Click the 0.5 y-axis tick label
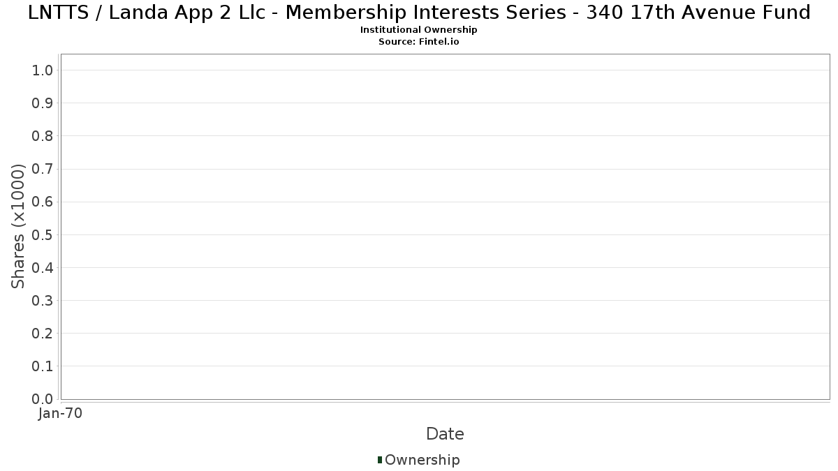838x471 pixels. point(43,234)
